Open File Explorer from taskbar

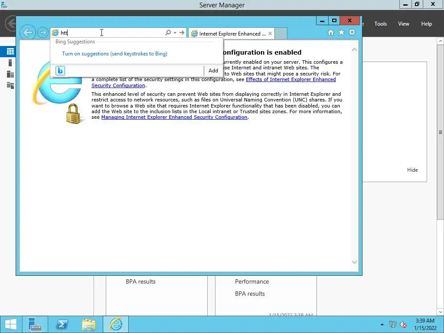click(x=88, y=324)
